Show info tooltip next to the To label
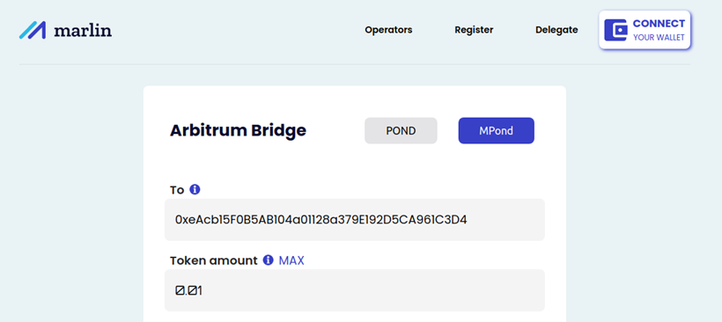722x322 pixels. (195, 189)
